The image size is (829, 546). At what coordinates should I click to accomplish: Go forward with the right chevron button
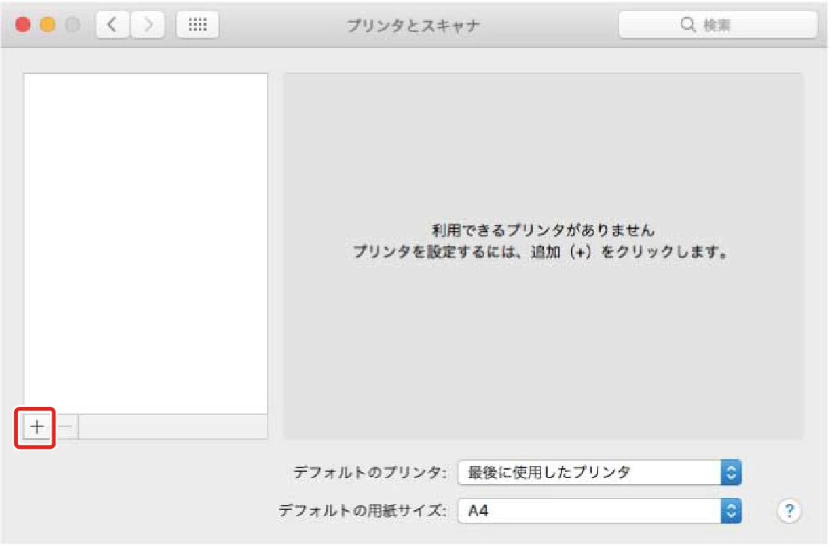(x=147, y=25)
